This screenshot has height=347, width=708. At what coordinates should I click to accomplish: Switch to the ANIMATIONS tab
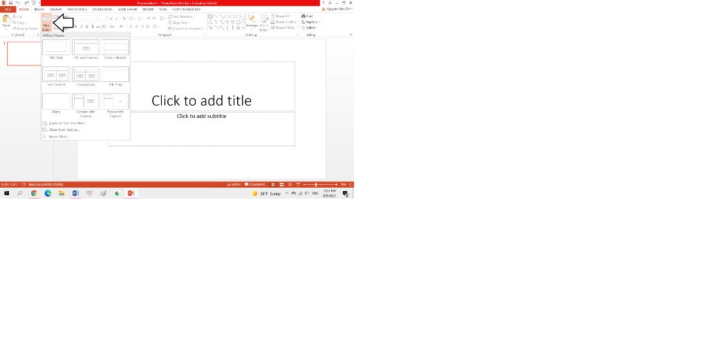[x=102, y=9]
